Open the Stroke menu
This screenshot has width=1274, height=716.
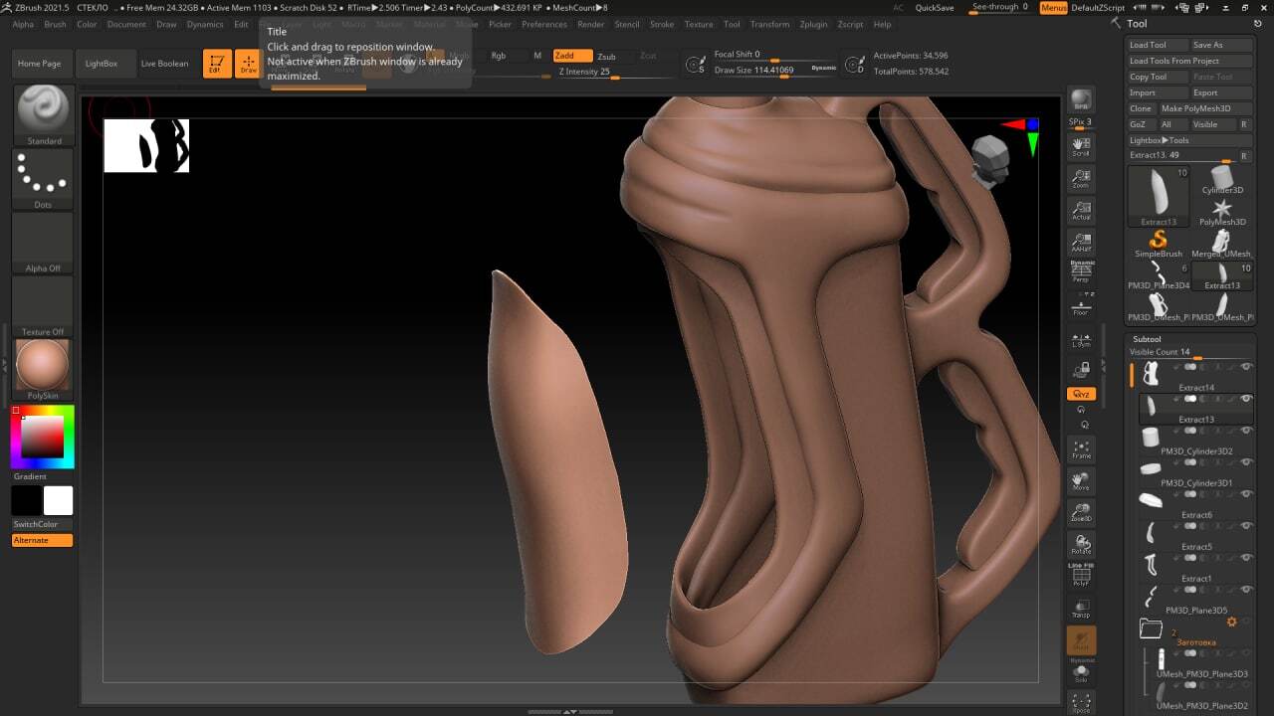pos(662,24)
